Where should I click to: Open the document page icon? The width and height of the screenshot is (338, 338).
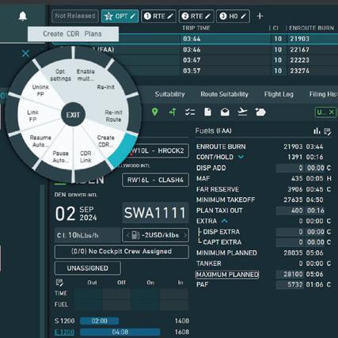pos(207,112)
